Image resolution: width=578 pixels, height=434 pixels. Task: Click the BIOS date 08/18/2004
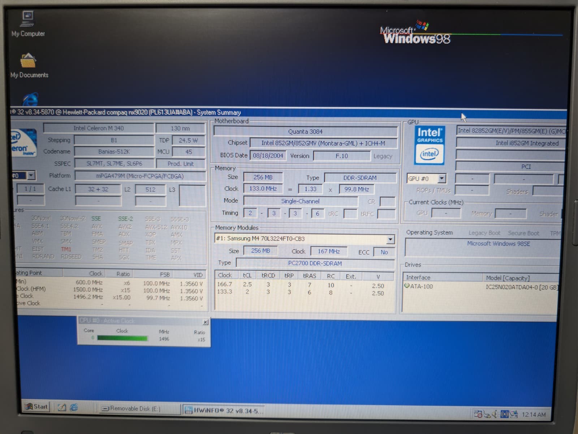[268, 156]
